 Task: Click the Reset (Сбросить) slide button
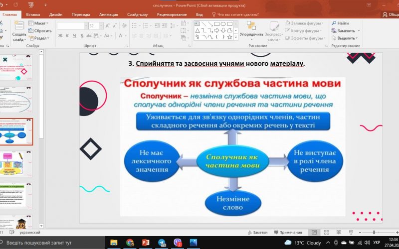coord(42,30)
